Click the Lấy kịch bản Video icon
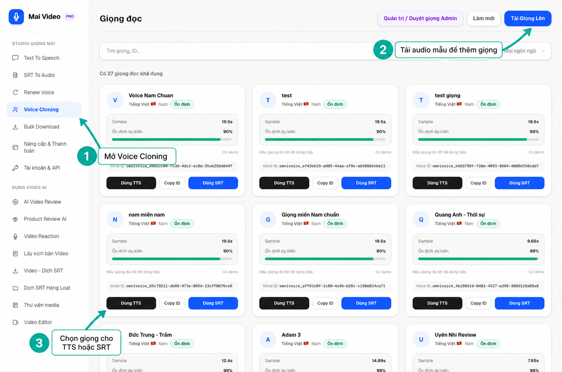Viewport: 562px width, 372px height. [15, 253]
